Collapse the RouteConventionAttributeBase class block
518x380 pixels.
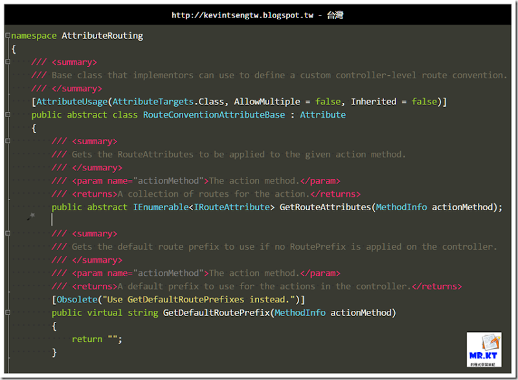[7, 115]
